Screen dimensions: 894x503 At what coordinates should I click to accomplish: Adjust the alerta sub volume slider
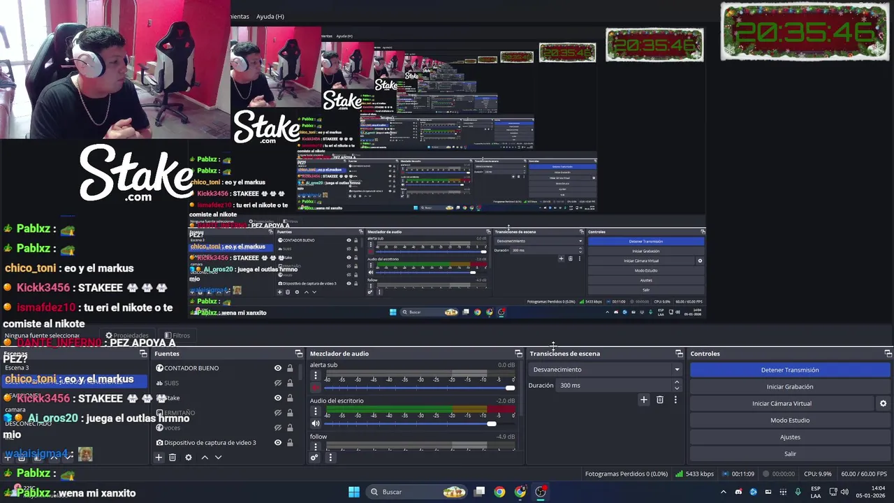(x=419, y=388)
